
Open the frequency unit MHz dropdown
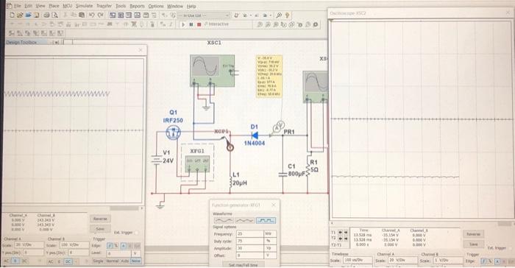pos(270,234)
